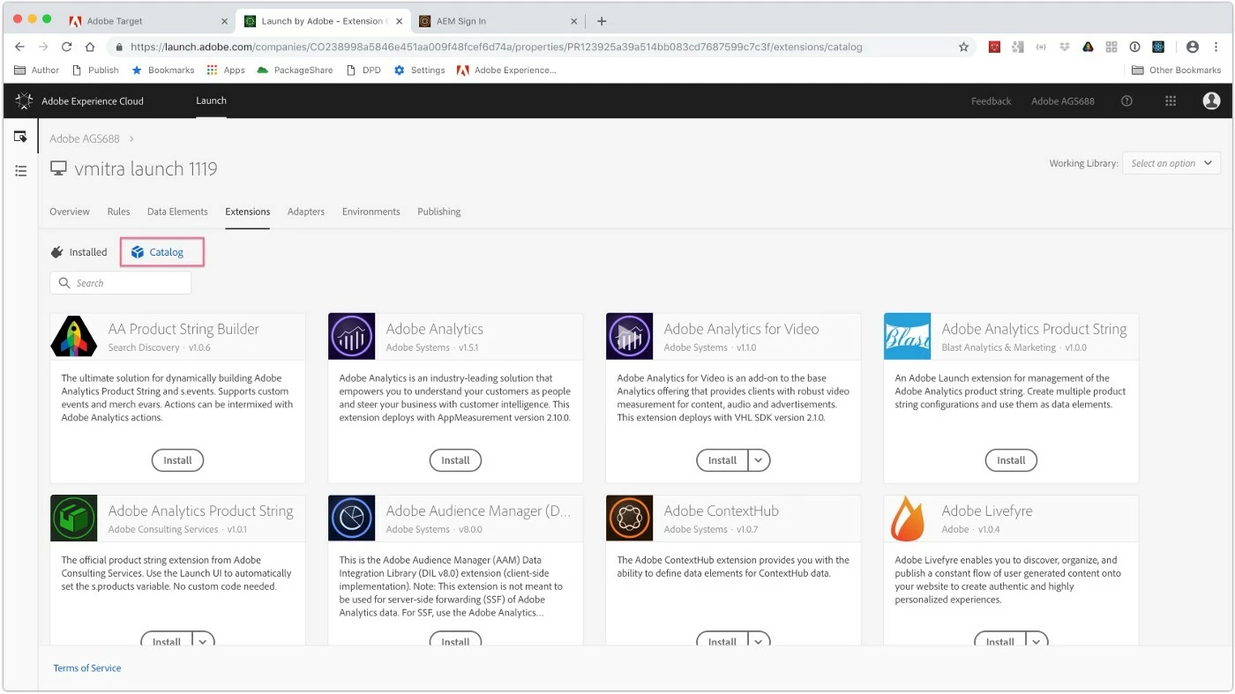The height and width of the screenshot is (694, 1235).
Task: Open the Terms of Service link
Action: (x=87, y=668)
